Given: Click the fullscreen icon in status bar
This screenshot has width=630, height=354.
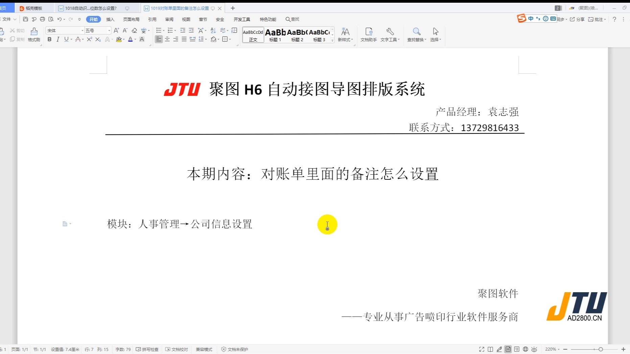Looking at the screenshot, I should click(482, 349).
